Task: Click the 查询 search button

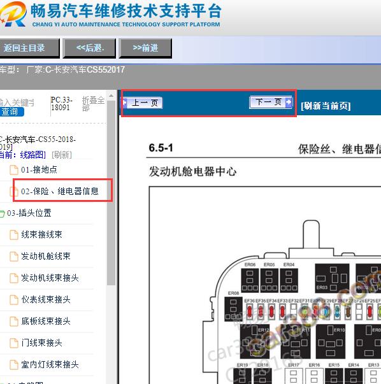Action: point(11,111)
